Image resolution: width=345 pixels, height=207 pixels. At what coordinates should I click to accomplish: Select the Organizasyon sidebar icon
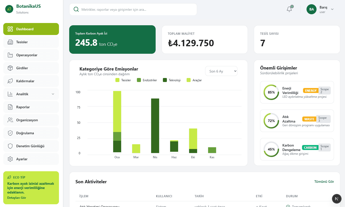(x=10, y=120)
